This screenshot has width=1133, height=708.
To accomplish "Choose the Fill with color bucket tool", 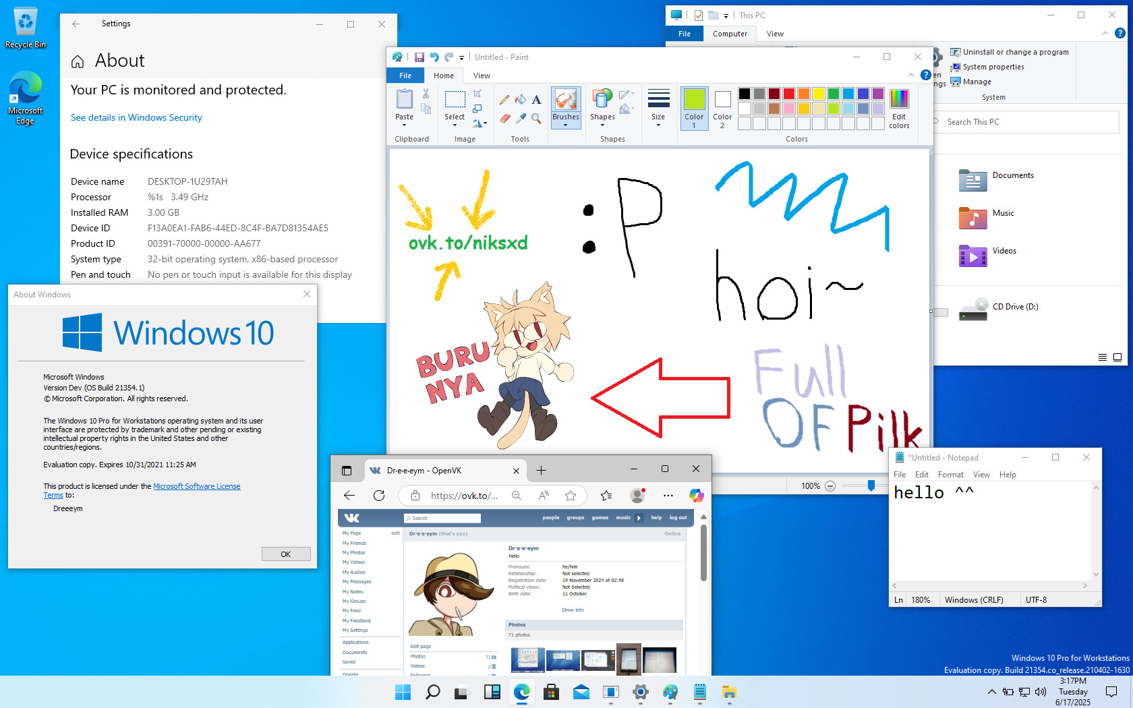I will pyautogui.click(x=521, y=100).
